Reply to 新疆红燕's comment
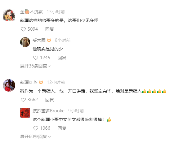 tap(50, 100)
